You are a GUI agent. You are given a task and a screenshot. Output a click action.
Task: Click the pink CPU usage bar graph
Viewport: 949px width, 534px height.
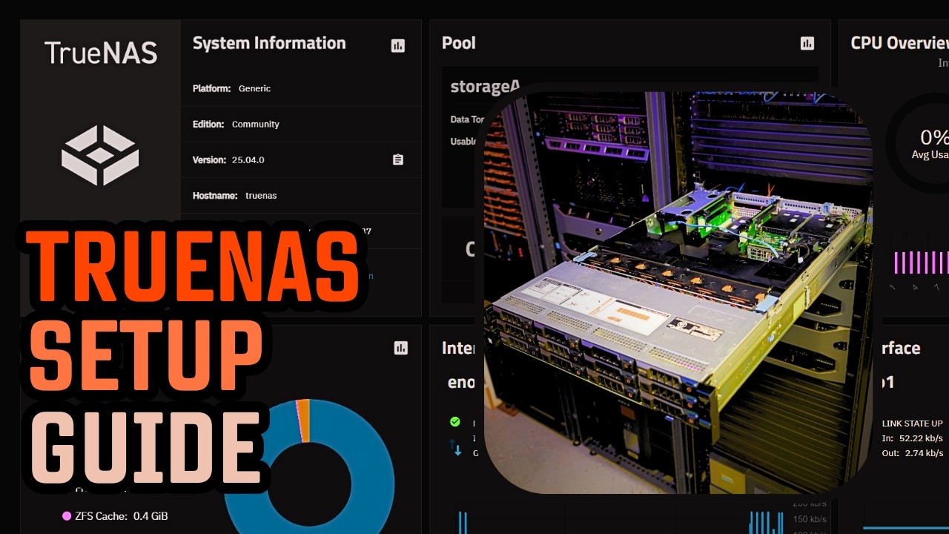pyautogui.click(x=922, y=263)
